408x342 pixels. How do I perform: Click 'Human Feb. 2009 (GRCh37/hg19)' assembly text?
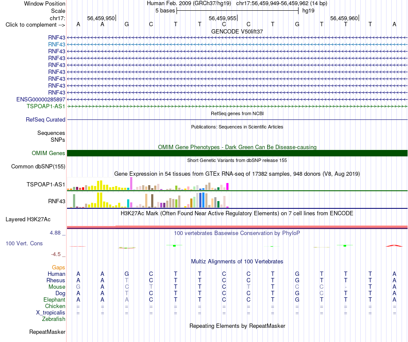pos(189,3)
